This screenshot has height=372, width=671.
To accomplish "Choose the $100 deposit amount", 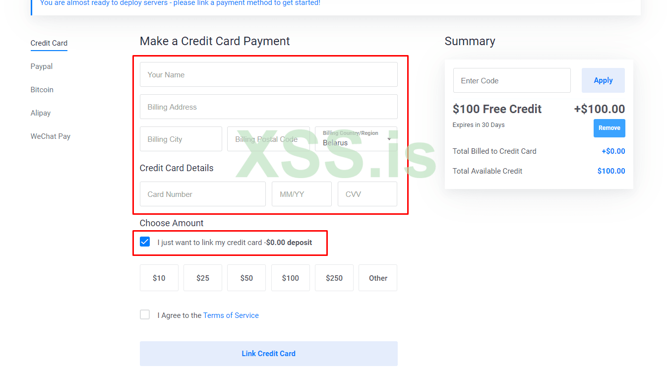I will (291, 278).
